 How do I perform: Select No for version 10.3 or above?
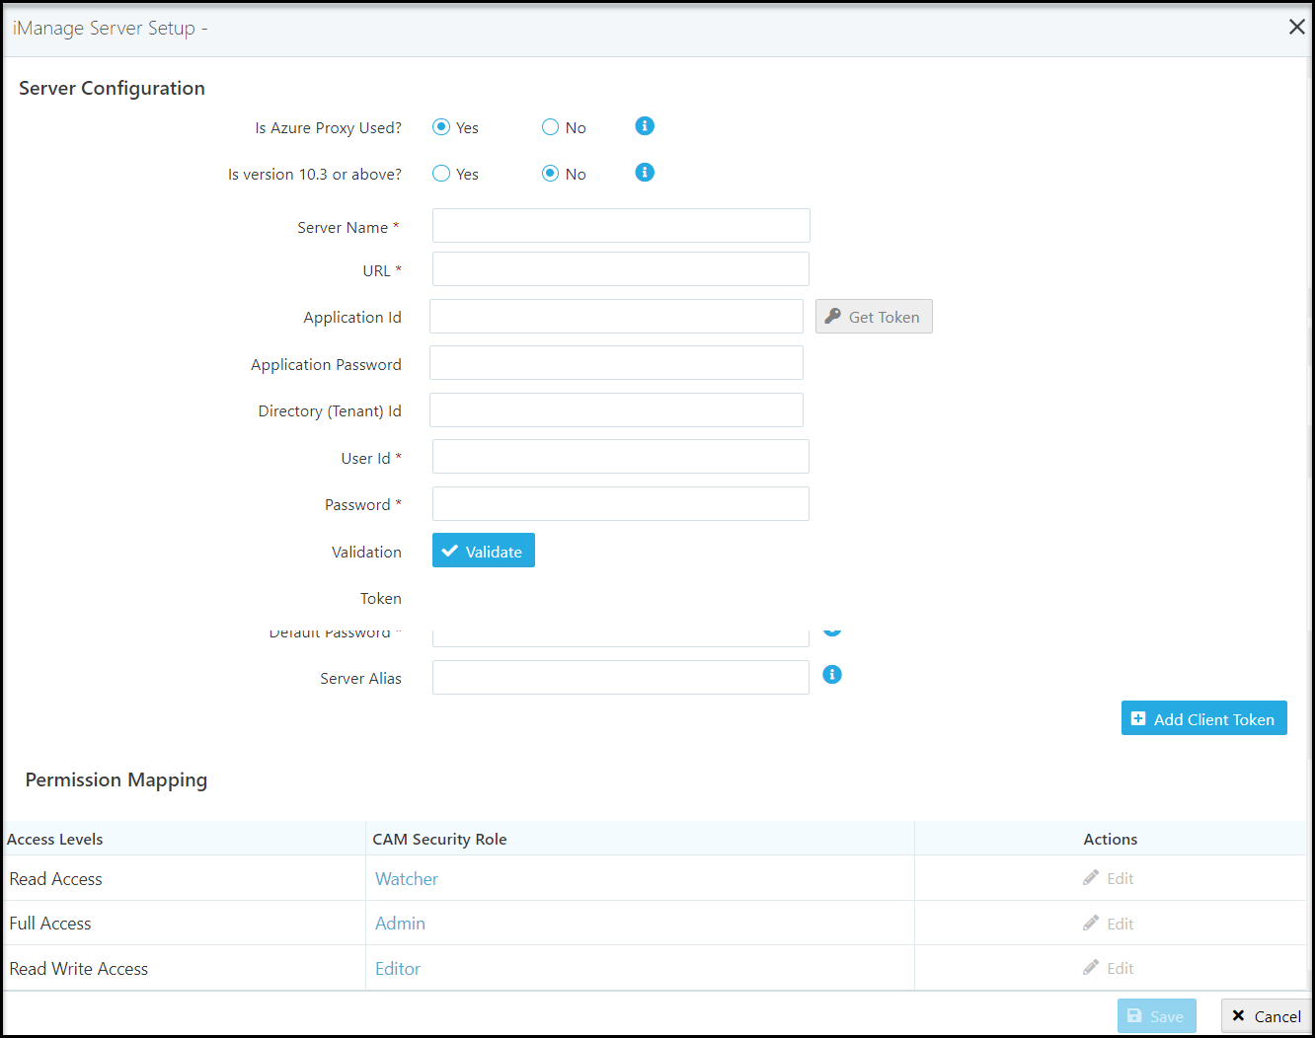[550, 174]
